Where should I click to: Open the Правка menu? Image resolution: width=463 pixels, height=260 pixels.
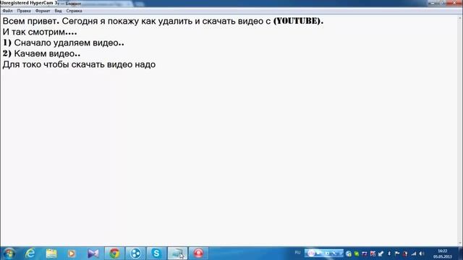pos(24,11)
